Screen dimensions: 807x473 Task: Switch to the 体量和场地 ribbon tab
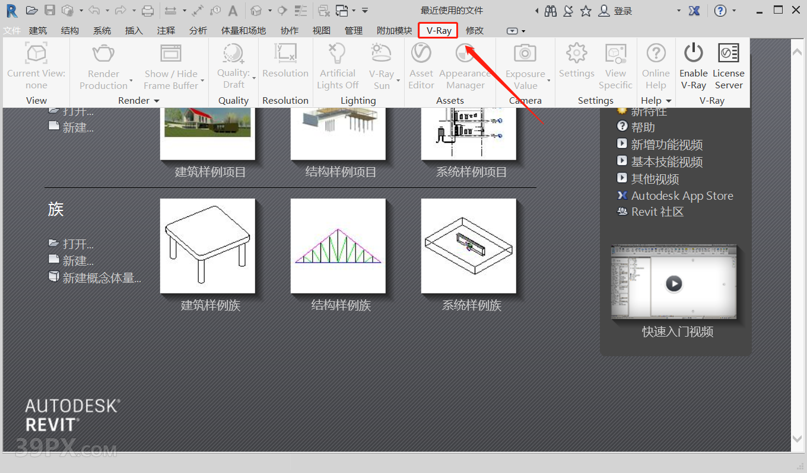click(243, 31)
